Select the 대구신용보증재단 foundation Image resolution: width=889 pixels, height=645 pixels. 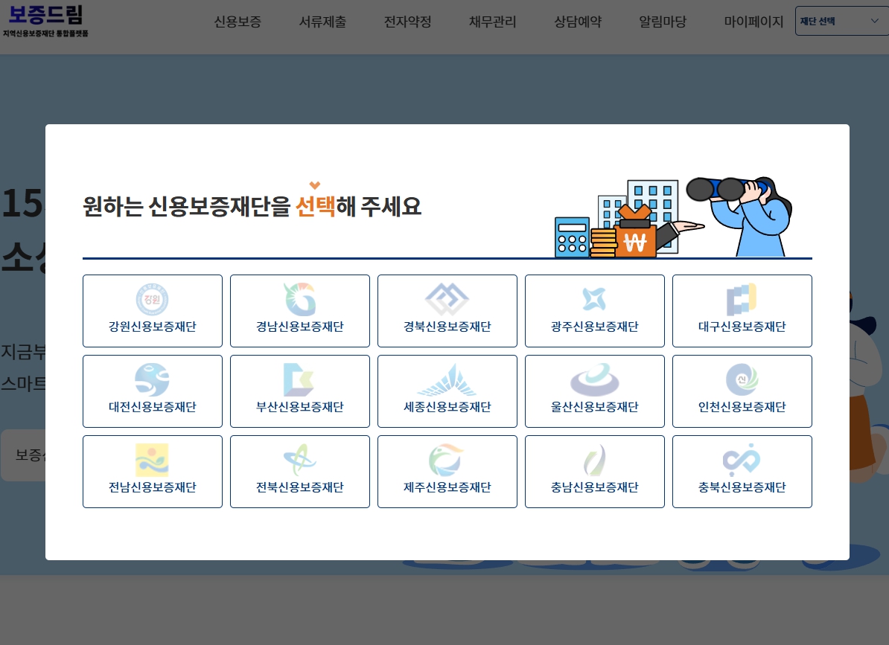click(x=742, y=310)
